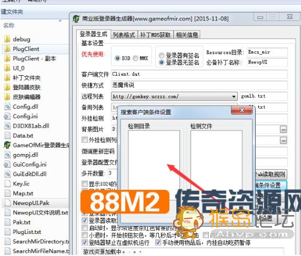
Task: Click the generator window title bar icon
Action: click(x=76, y=18)
